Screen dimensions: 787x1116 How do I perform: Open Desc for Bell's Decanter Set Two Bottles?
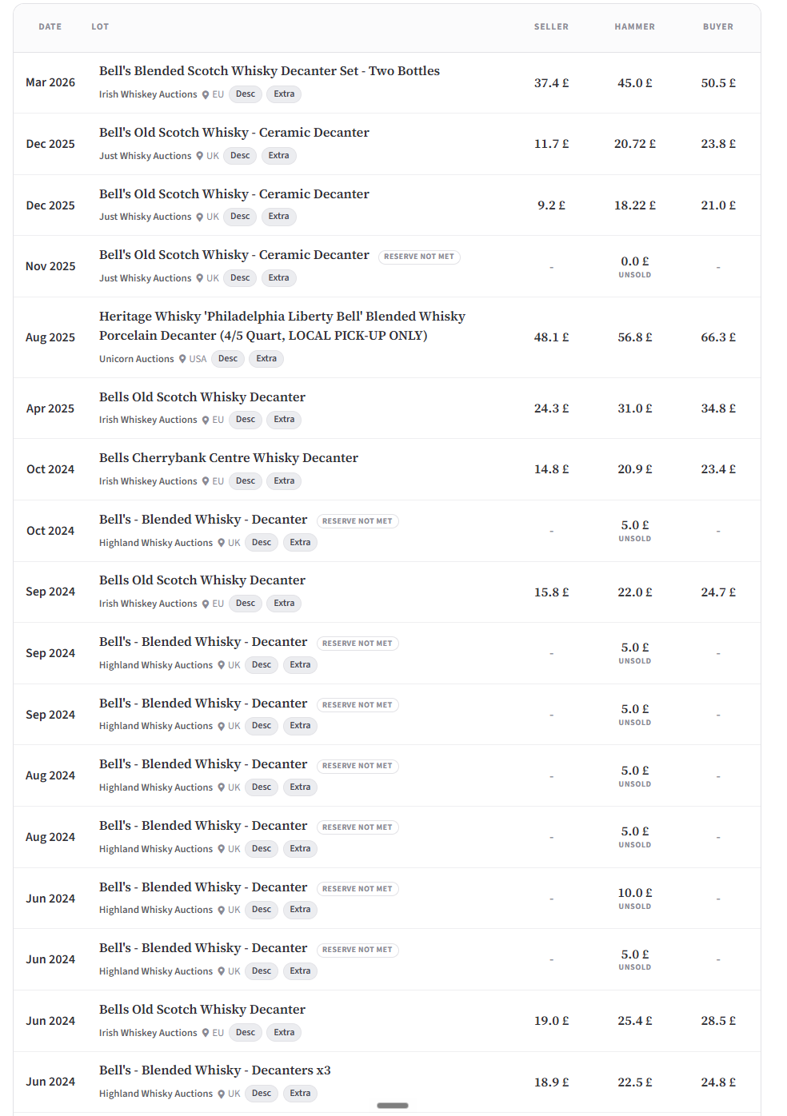click(246, 94)
